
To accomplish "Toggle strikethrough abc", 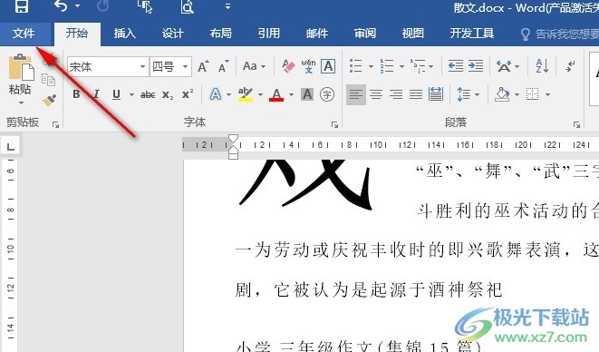I will pyautogui.click(x=148, y=94).
